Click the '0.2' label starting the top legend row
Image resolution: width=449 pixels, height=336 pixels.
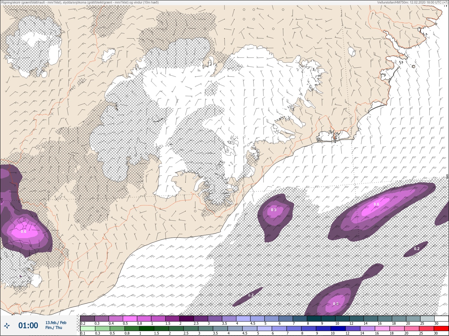coord(83,323)
